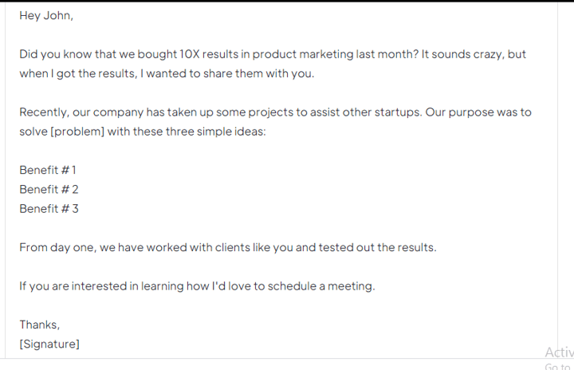Click the "Benefit # 1" line
Image resolution: width=574 pixels, height=370 pixels.
(48, 170)
